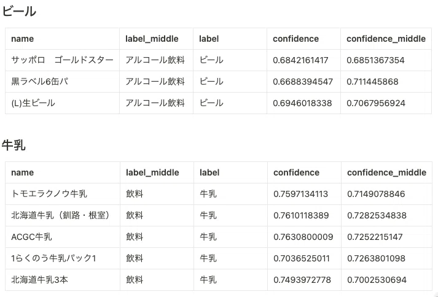Click 牛乳 label in 北海道牛乳3本 row
Image resolution: width=438 pixels, height=297 pixels.
[x=208, y=280]
